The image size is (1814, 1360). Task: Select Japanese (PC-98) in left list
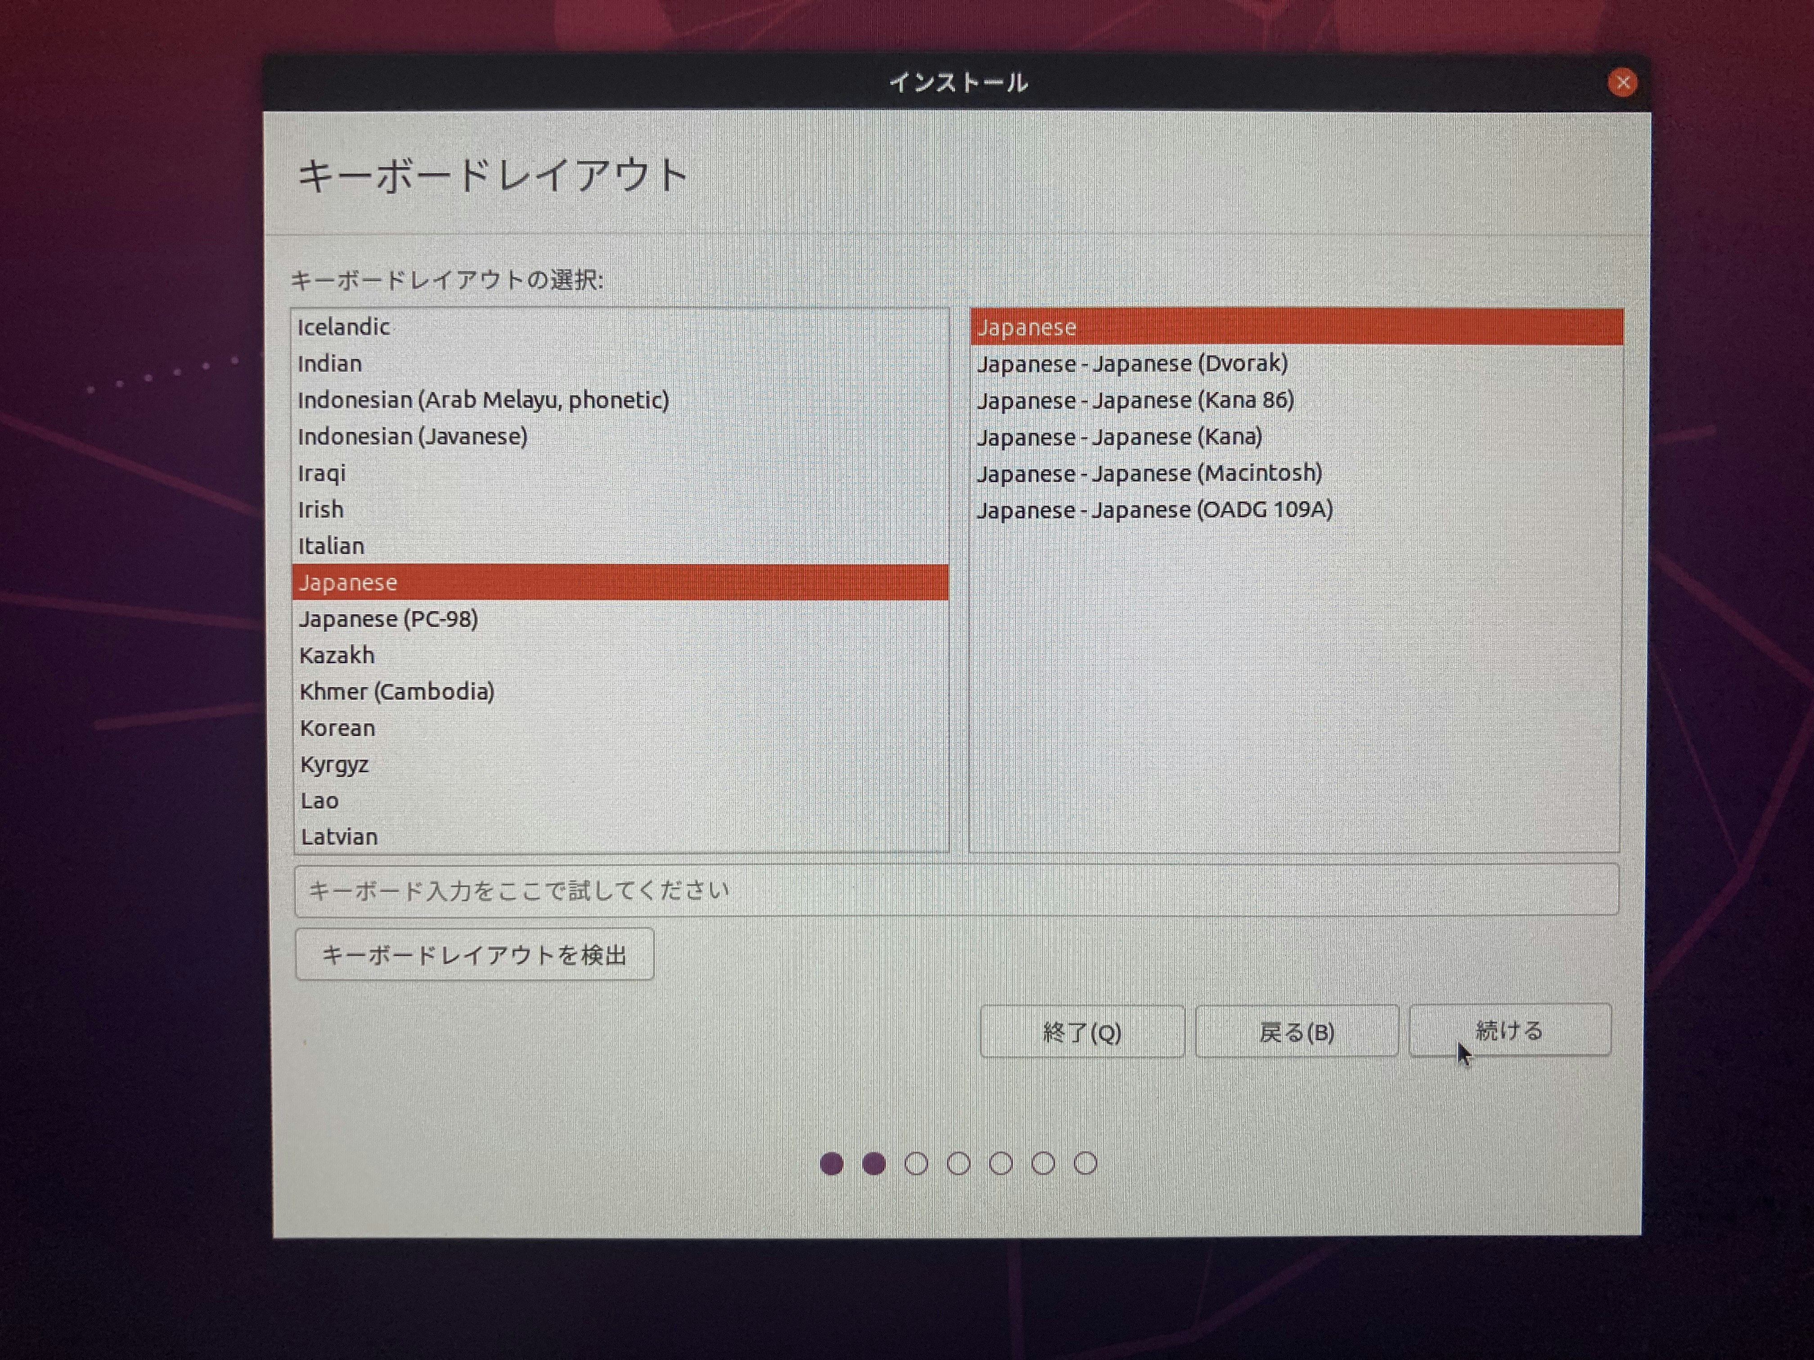tap(389, 619)
